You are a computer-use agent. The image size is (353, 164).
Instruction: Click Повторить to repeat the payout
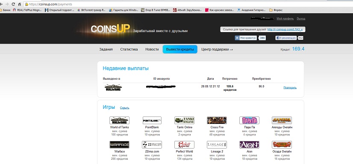(290, 87)
